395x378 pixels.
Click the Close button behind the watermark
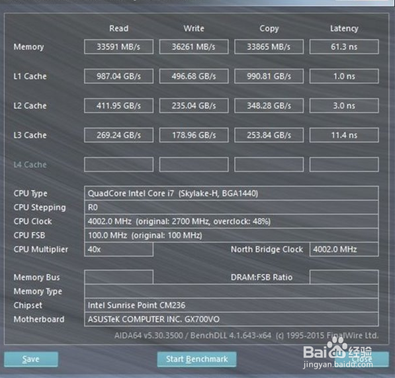[x=362, y=359]
